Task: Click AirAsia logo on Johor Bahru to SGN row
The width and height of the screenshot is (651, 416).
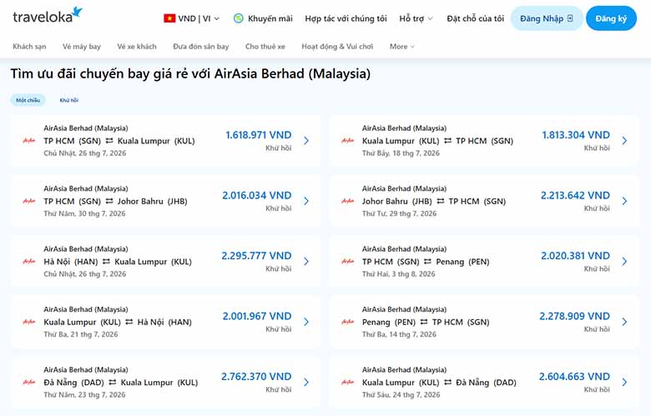Action: point(347,201)
